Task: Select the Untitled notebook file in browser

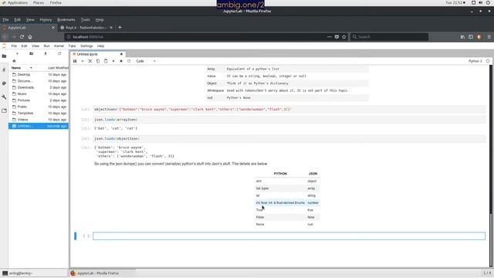Action: [39, 126]
